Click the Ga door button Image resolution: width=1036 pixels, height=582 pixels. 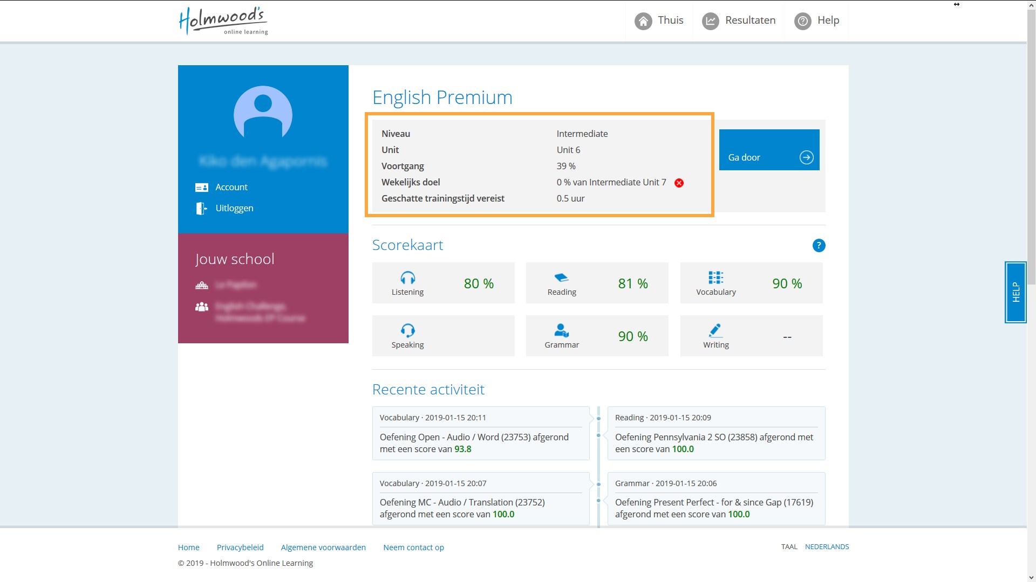tap(769, 150)
